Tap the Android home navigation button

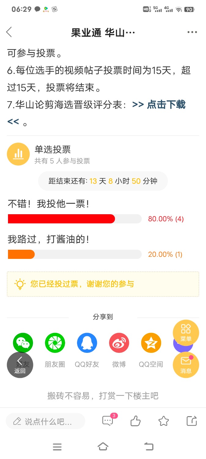(103, 447)
